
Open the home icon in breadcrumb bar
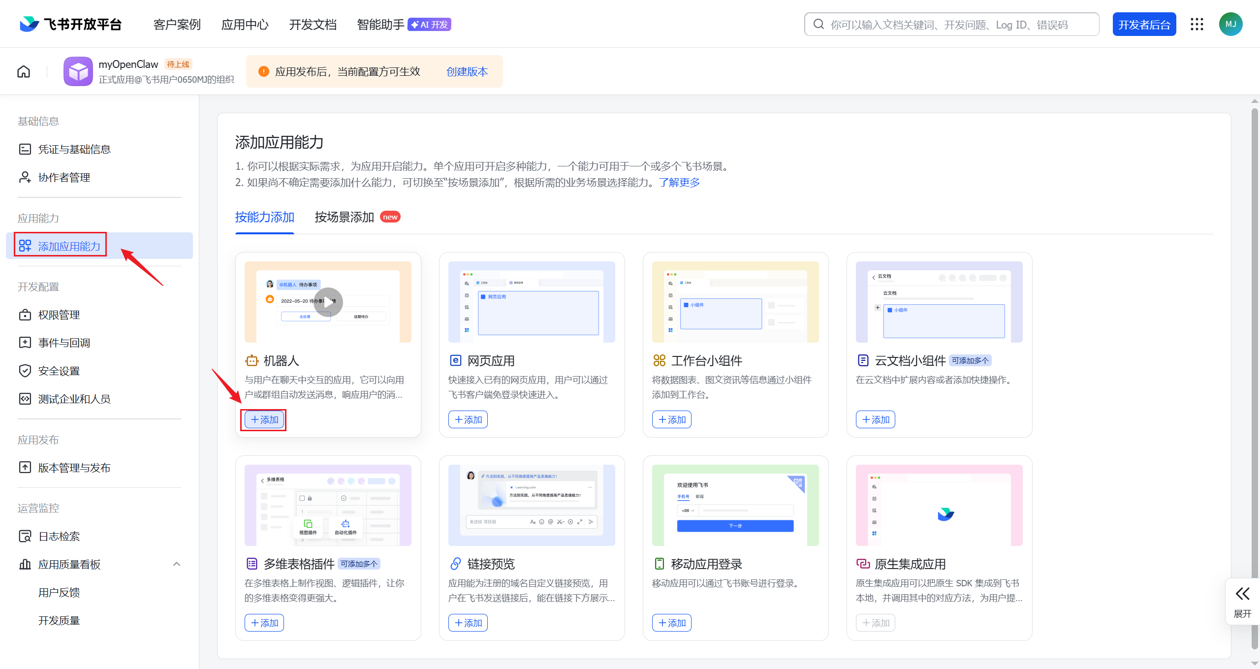pos(24,72)
